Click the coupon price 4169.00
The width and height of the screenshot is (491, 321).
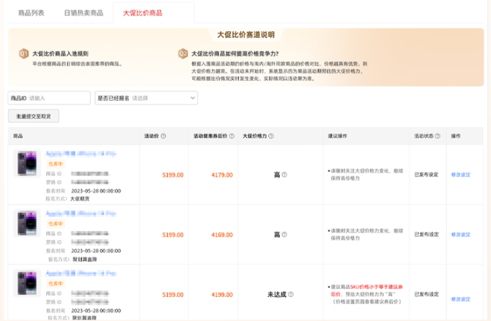pyautogui.click(x=222, y=235)
